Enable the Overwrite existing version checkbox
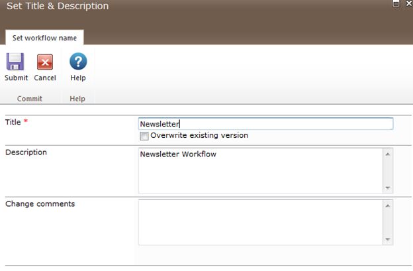The height and width of the screenshot is (271, 413). [144, 136]
